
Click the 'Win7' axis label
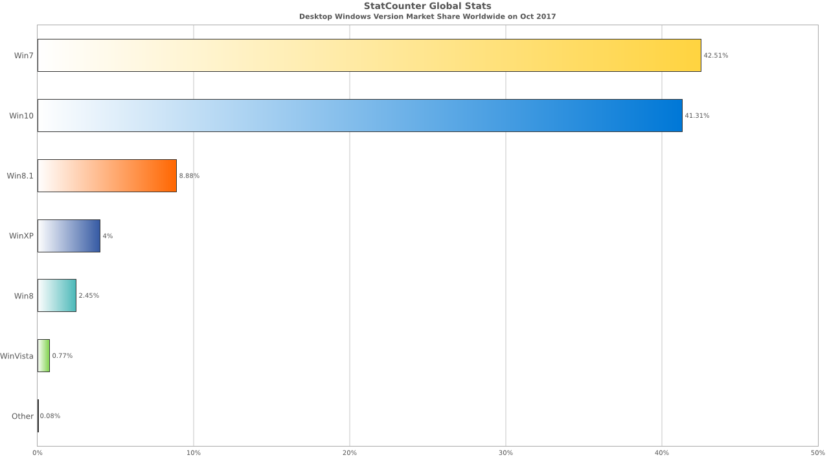pyautogui.click(x=24, y=56)
